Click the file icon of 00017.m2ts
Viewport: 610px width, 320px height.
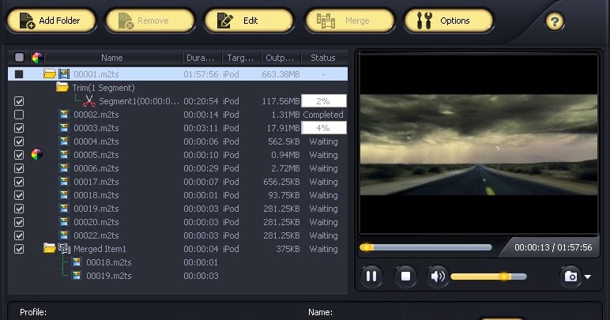coord(64,182)
